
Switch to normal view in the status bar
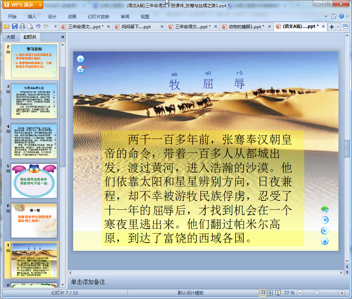click(262, 293)
